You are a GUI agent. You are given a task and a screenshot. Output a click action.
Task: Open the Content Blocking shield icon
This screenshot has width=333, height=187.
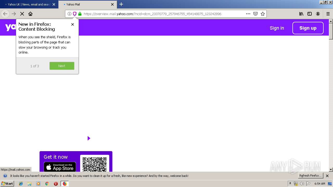click(75, 14)
